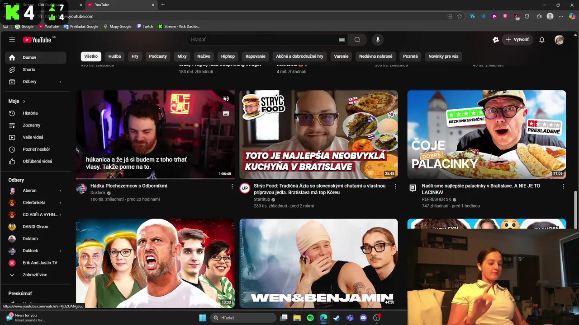Open Shorts in the sidebar
The height and width of the screenshot is (325, 579).
(36, 70)
